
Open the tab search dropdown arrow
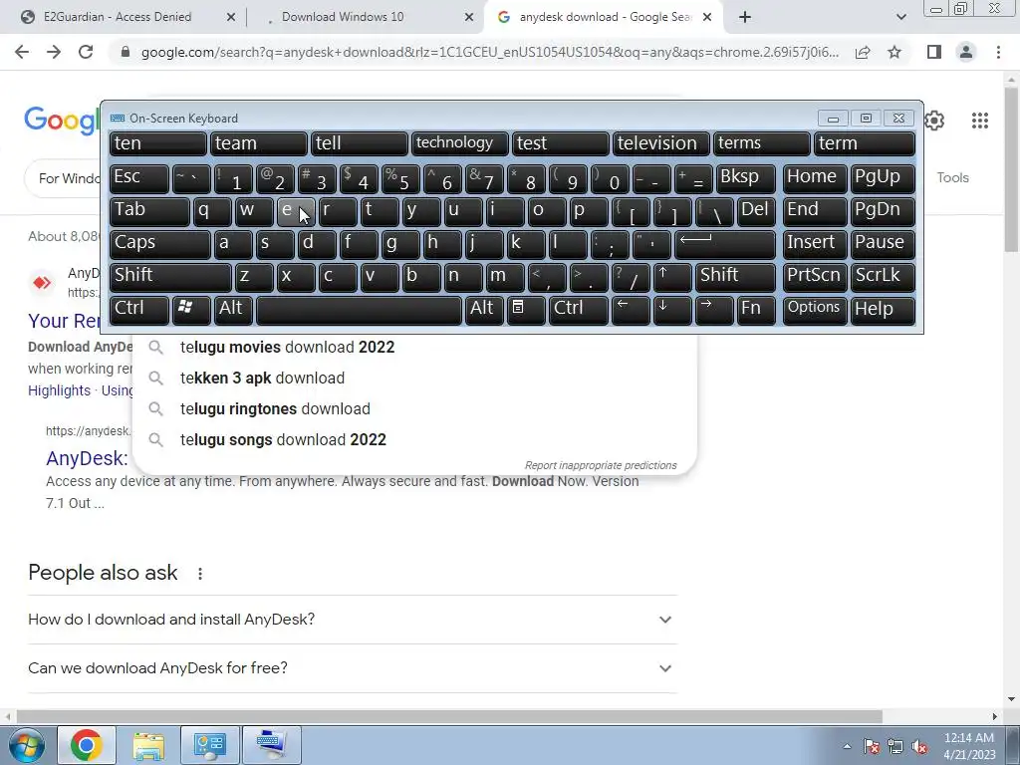(900, 18)
